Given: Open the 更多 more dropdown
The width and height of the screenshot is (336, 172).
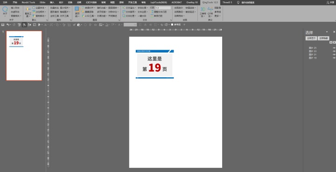Looking at the screenshot, I should [217, 16].
